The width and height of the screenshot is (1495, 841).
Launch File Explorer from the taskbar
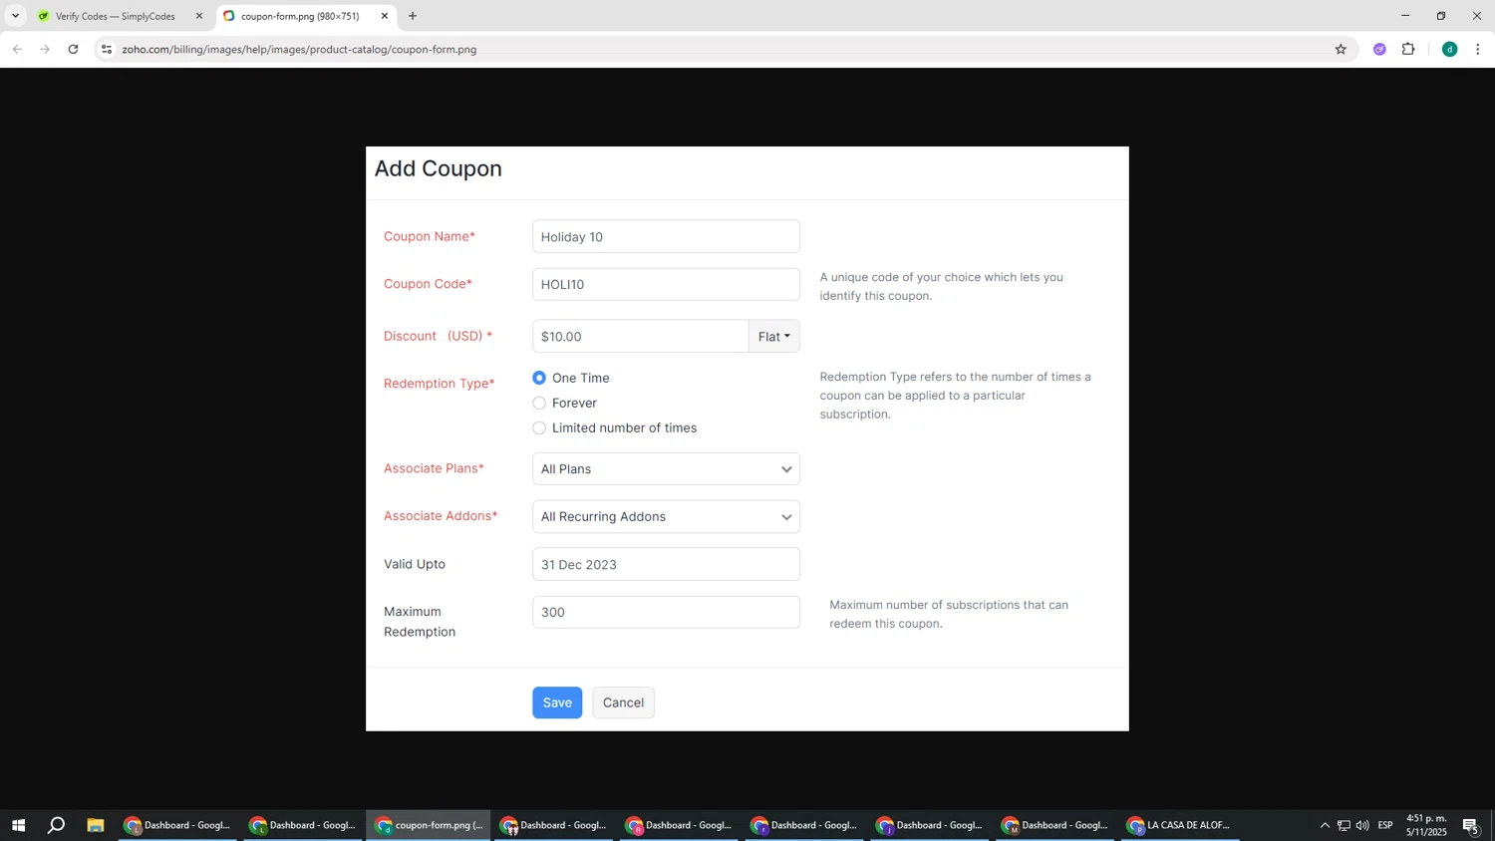pyautogui.click(x=96, y=825)
